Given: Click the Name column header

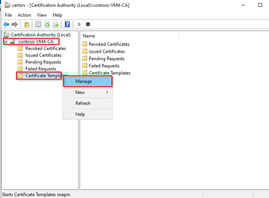Looking at the screenshot, I should point(89,36).
